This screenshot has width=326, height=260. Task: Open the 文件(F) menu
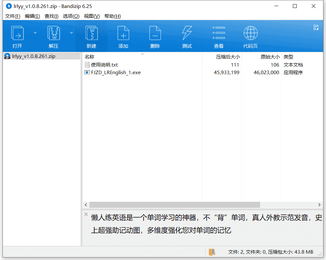pyautogui.click(x=12, y=16)
